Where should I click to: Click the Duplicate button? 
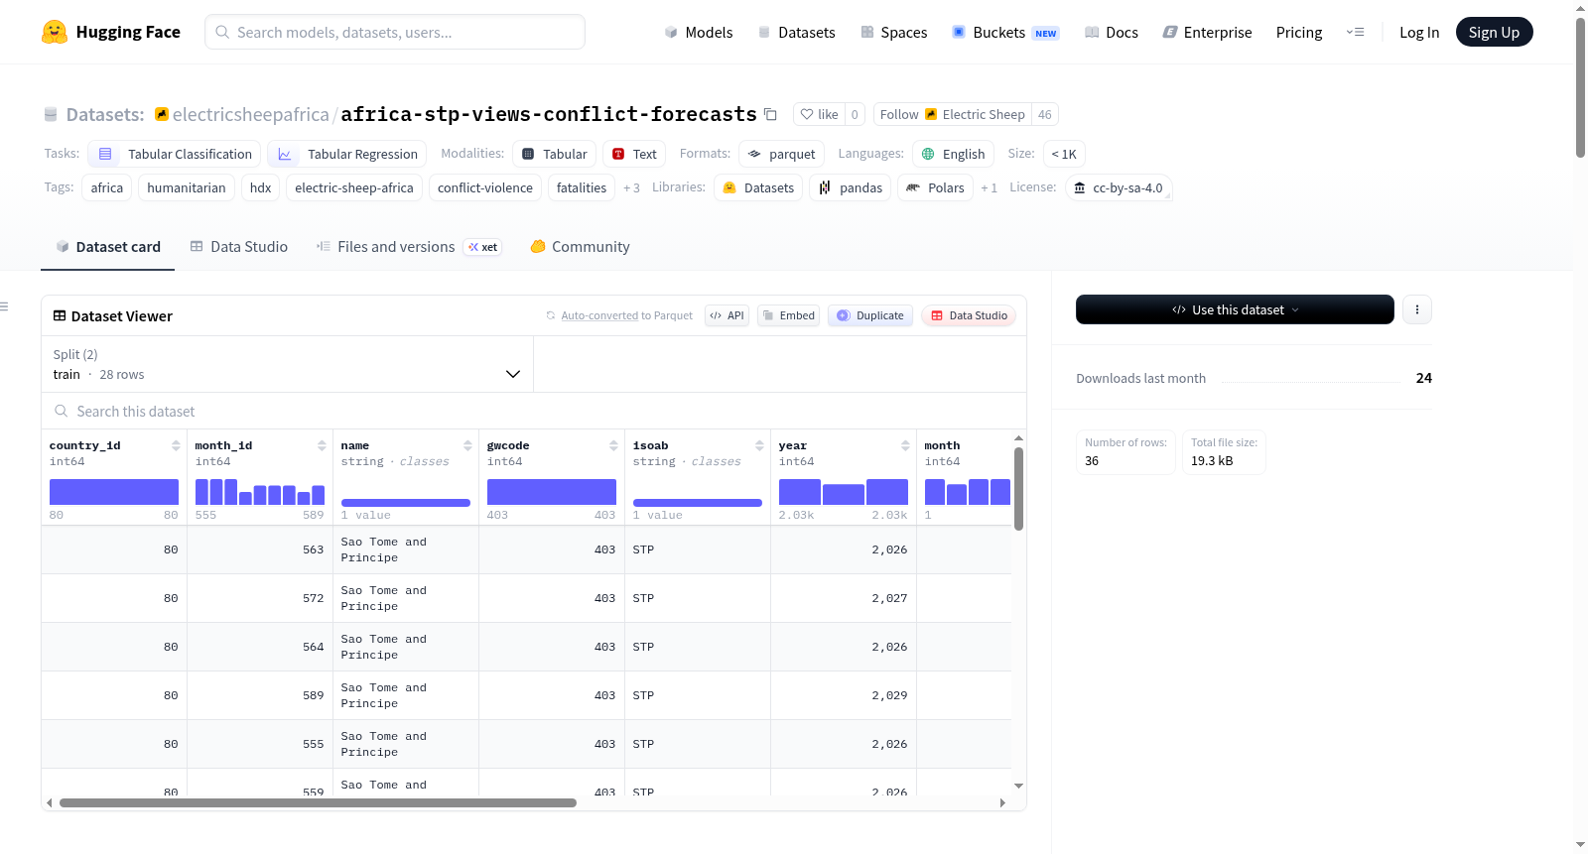870,315
